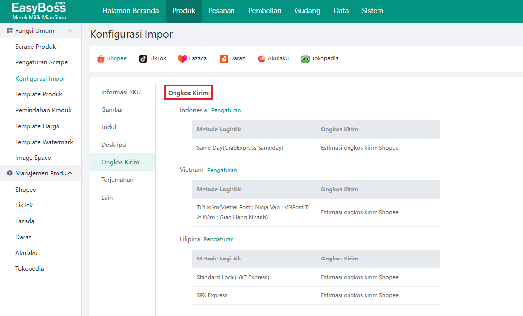Click Ongkos Kirim header in Vietnam table
The height and width of the screenshot is (316, 523).
click(340, 189)
